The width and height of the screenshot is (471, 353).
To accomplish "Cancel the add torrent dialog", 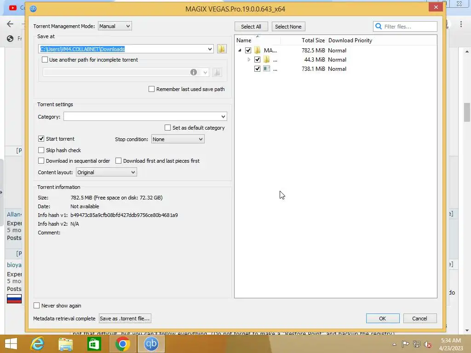I will pyautogui.click(x=419, y=319).
